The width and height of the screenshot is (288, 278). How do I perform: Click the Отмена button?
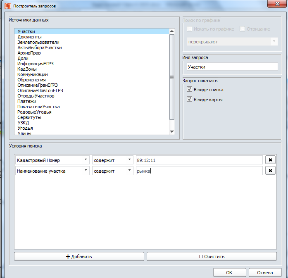pos(264,273)
